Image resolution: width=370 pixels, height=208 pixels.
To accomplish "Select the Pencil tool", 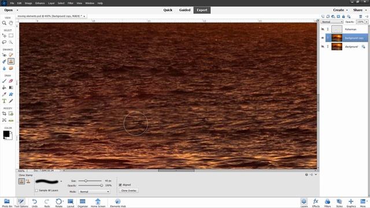I will tap(11, 101).
